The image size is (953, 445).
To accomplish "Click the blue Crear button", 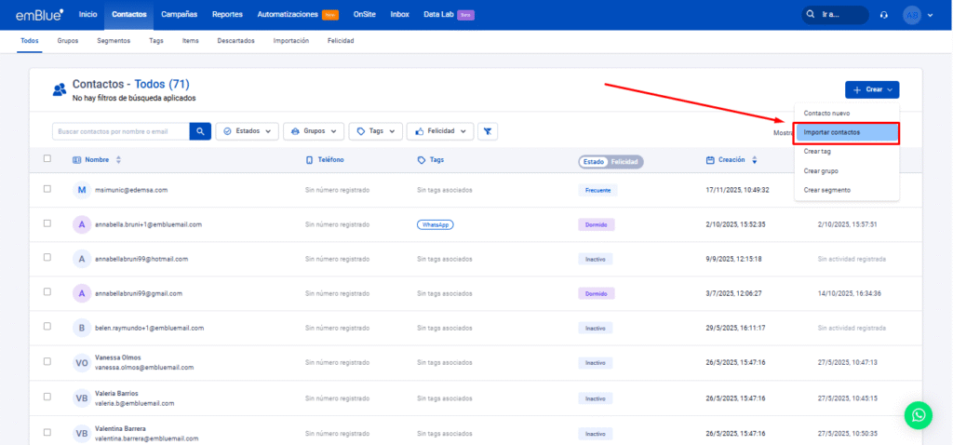I will coord(871,89).
